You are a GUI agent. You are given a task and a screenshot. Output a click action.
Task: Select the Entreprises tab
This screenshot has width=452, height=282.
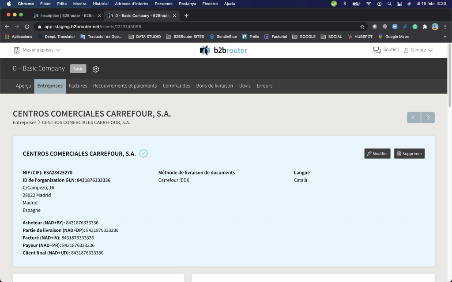click(50, 86)
